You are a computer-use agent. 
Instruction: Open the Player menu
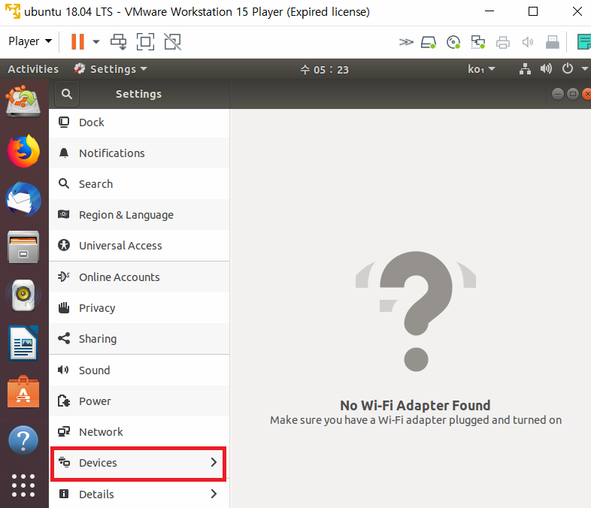(x=30, y=41)
